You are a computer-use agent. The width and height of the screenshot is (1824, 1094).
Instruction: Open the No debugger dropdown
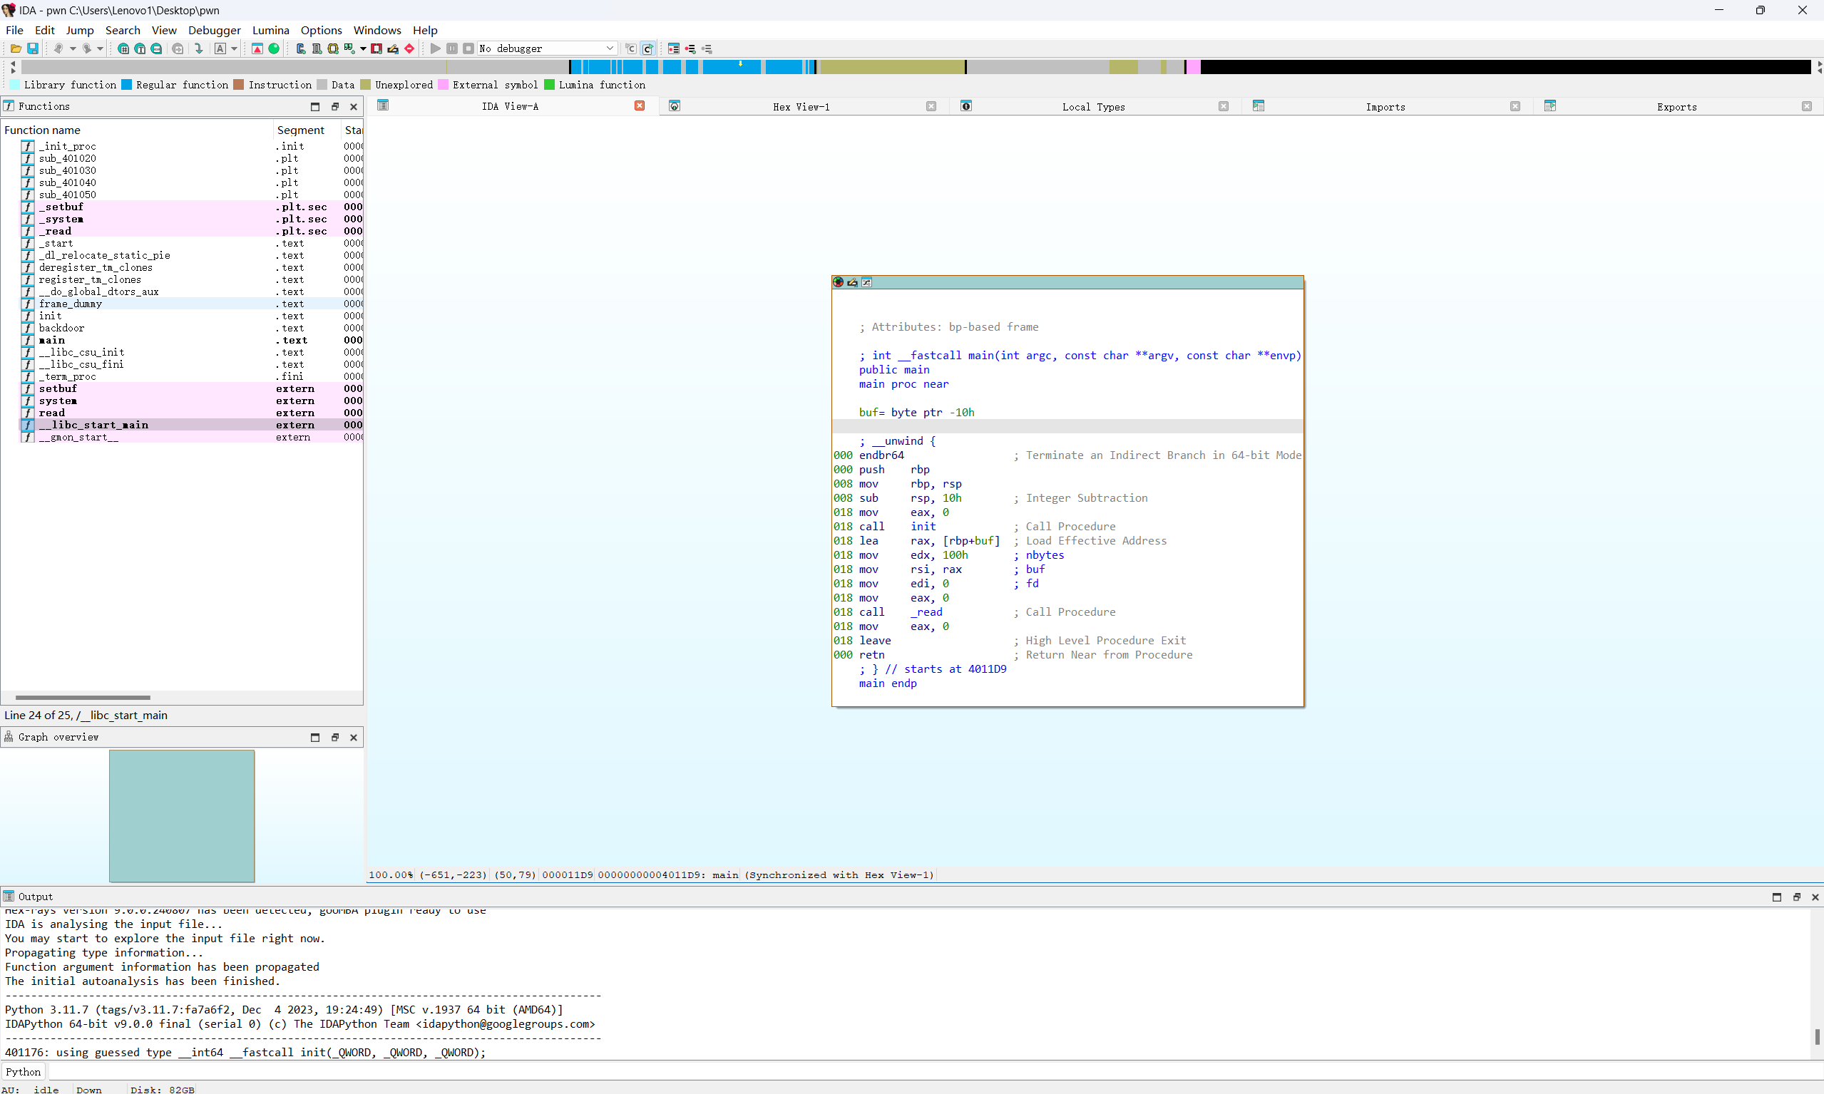click(609, 48)
